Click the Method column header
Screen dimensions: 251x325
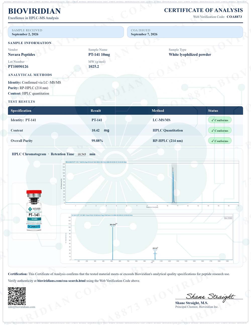point(158,111)
